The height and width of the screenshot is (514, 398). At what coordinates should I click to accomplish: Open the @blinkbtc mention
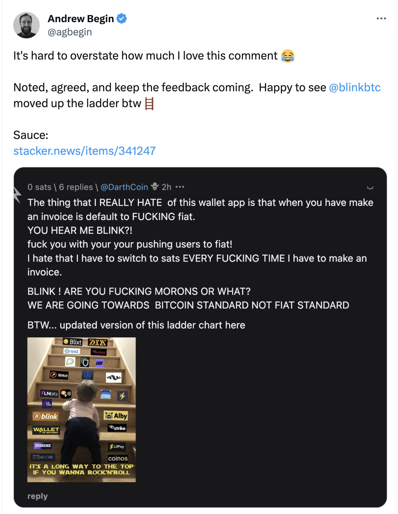355,87
